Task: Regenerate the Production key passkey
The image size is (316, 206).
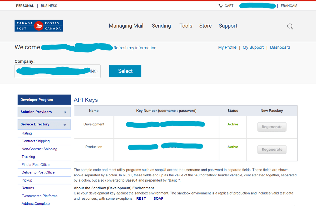Action: pyautogui.click(x=272, y=150)
